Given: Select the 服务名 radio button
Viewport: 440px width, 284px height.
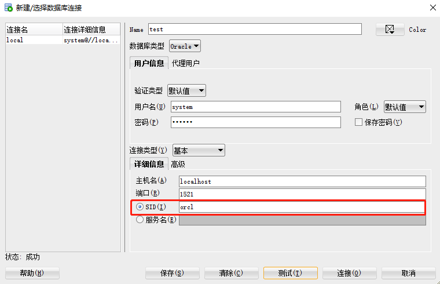Looking at the screenshot, I should pos(140,220).
